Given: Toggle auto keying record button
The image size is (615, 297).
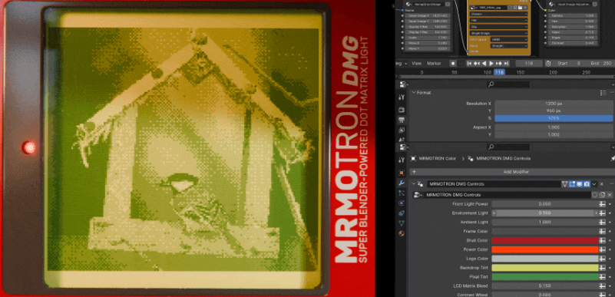Looking at the screenshot, I should click(453, 64).
